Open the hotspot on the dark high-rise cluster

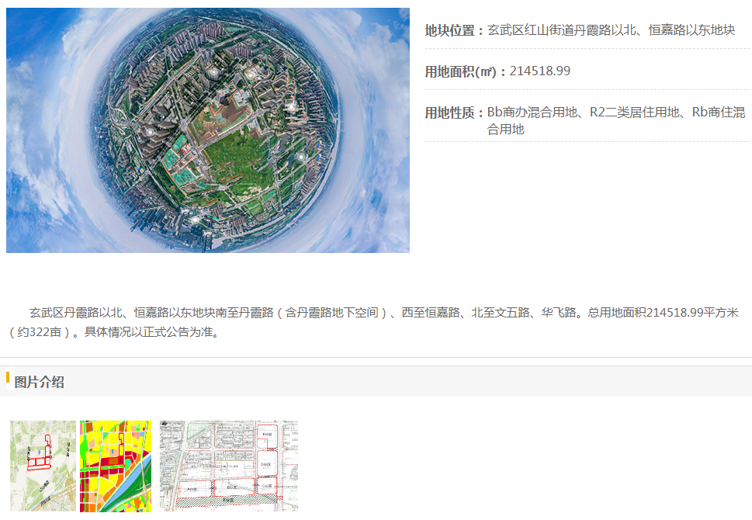coord(150,132)
